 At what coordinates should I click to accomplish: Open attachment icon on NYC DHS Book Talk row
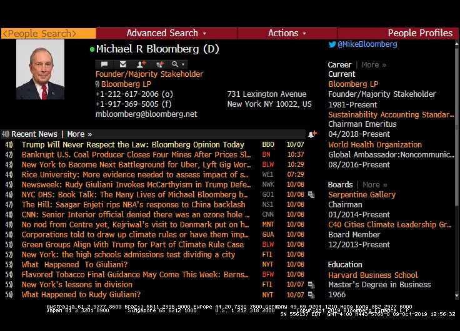click(311, 195)
